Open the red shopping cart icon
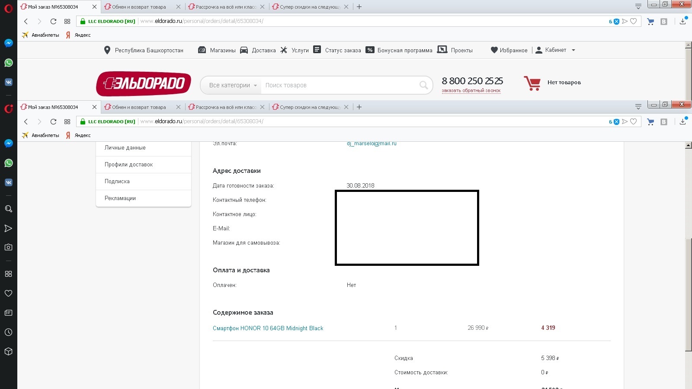 (x=532, y=83)
